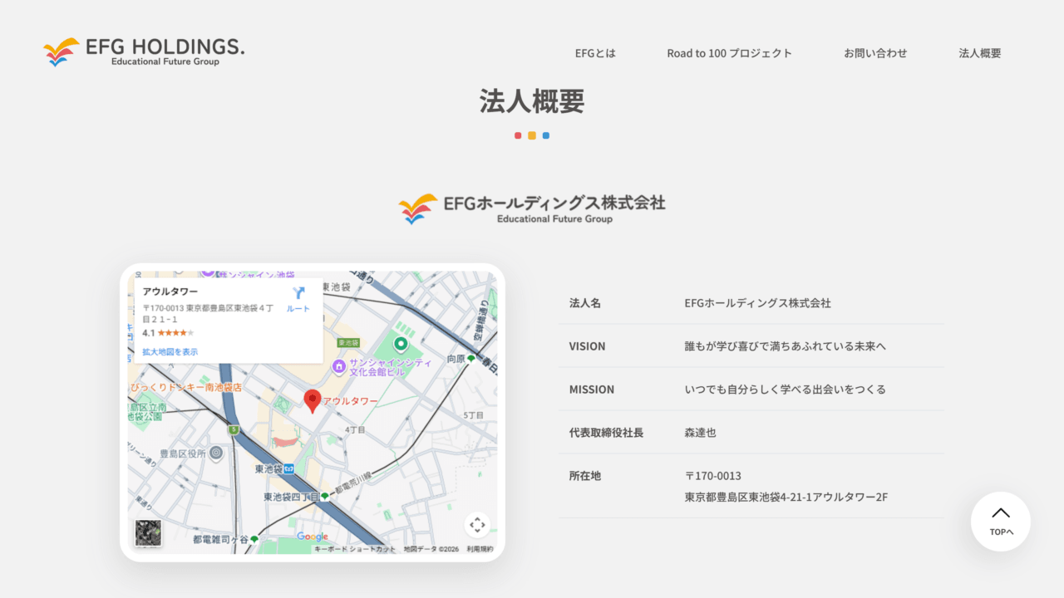Switch map to satellite view thumbnail

coord(149,533)
